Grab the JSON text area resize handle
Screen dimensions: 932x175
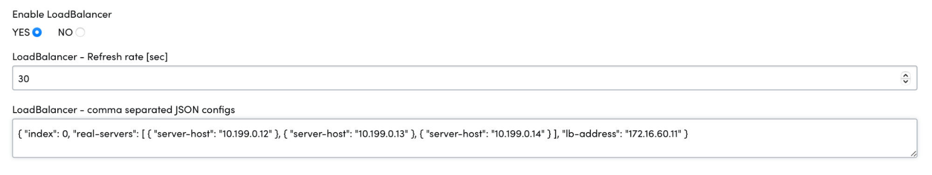coord(913,154)
